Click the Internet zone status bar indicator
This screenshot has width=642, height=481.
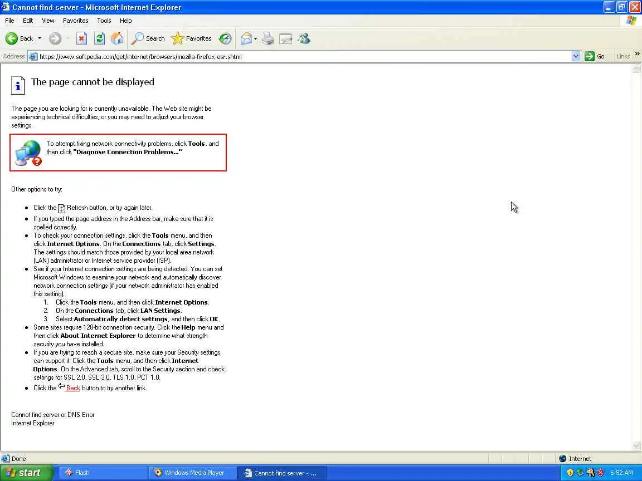(x=575, y=459)
